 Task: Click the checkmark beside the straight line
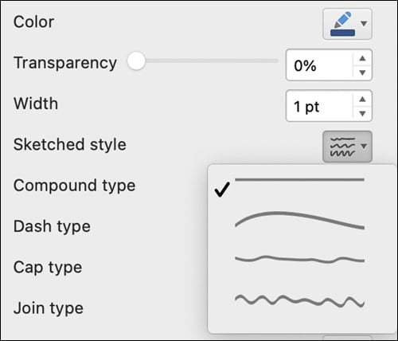click(222, 190)
